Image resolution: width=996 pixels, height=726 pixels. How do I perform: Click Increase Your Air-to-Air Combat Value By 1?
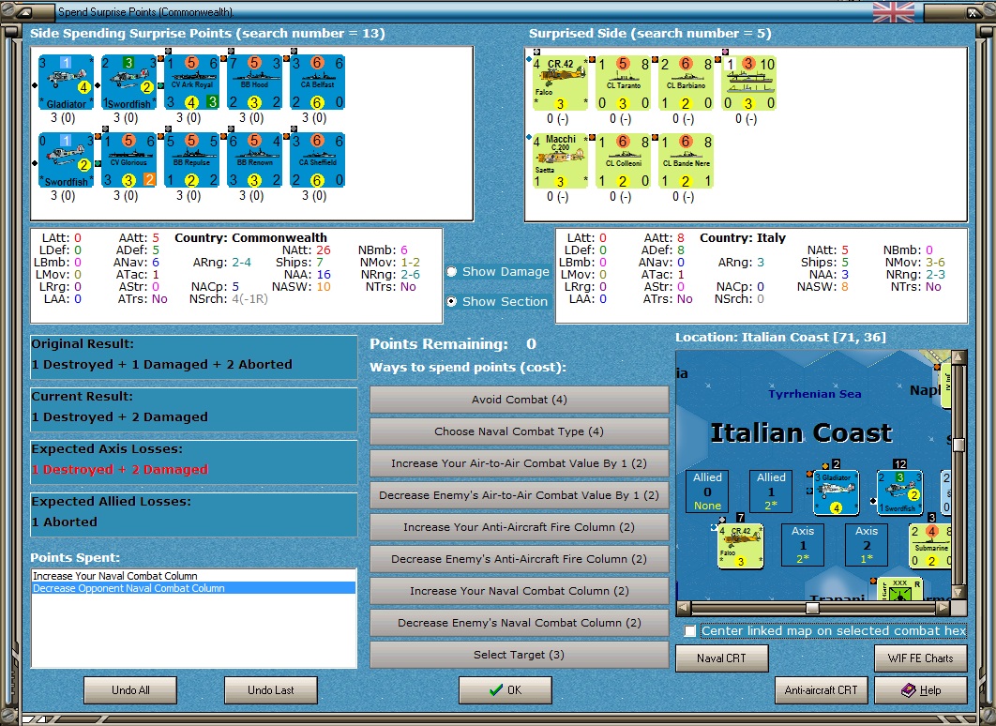(x=519, y=463)
